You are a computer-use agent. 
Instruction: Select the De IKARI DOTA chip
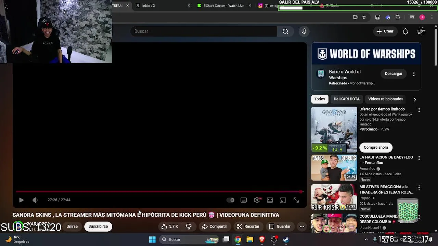coord(347,99)
